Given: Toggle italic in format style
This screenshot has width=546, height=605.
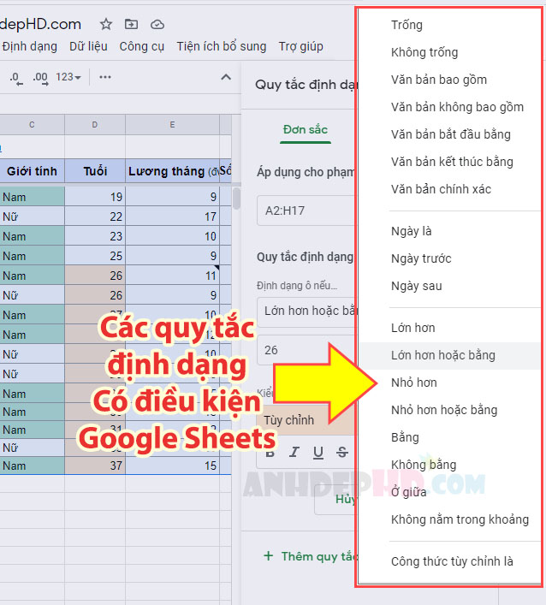Looking at the screenshot, I should click(x=294, y=452).
